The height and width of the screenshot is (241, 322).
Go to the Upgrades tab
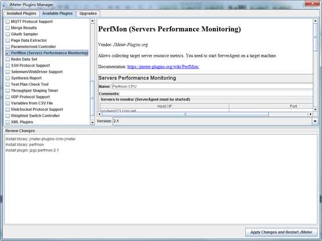pos(88,13)
